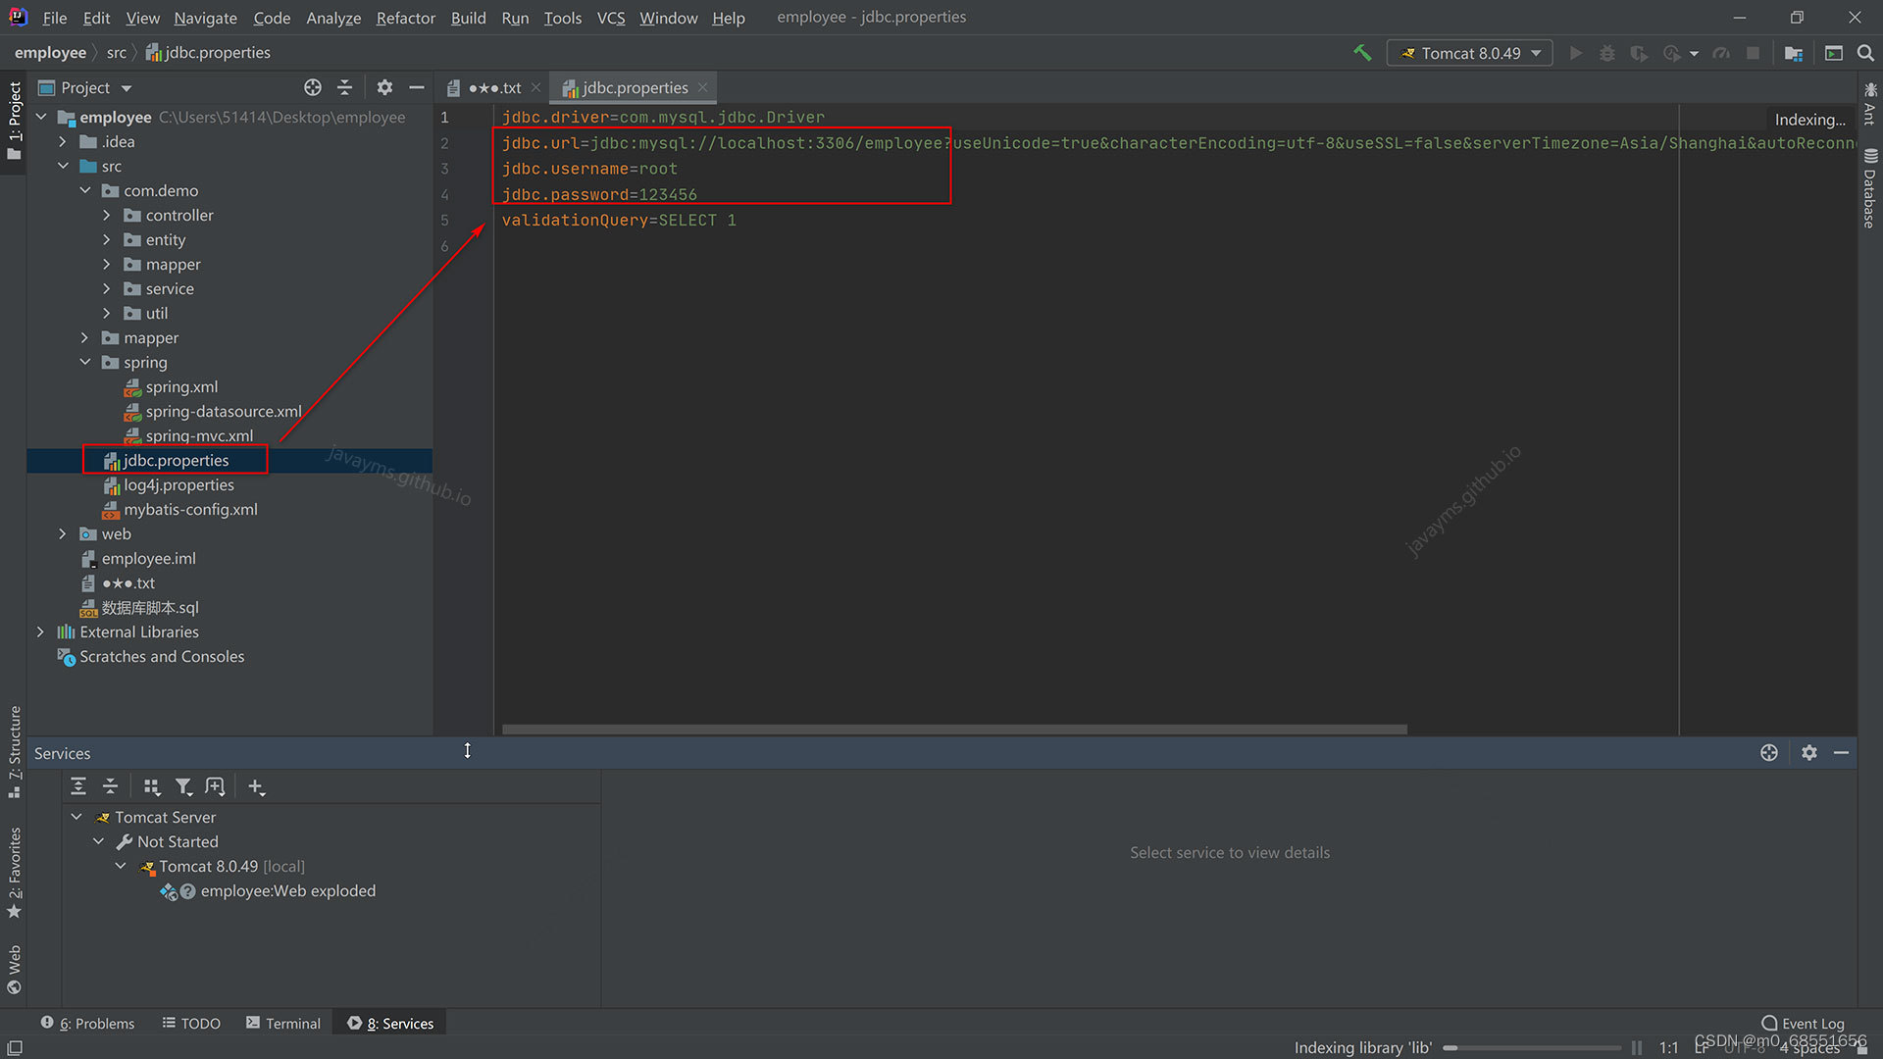Expand the entity package
This screenshot has height=1059, width=1883.
coord(107,239)
